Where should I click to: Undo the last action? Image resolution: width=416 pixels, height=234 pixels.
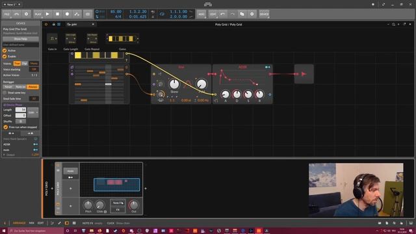click(222, 14)
